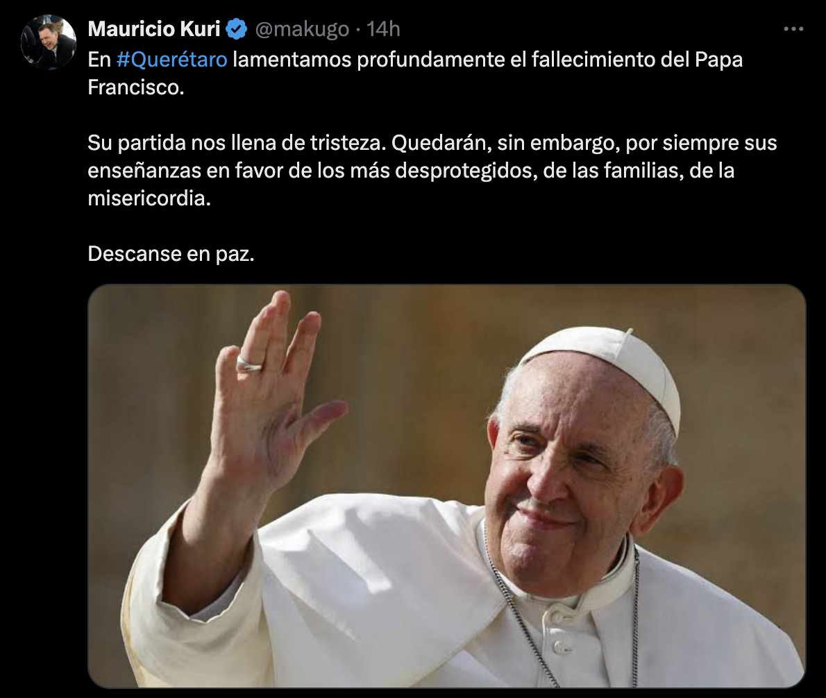Click the word 'Francisco.' in the tweet
The image size is (826, 698).
tap(136, 87)
